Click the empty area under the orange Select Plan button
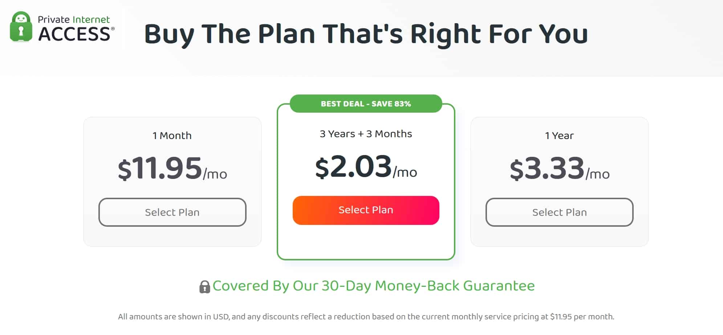Screen dimensions: 723x335 (366, 241)
